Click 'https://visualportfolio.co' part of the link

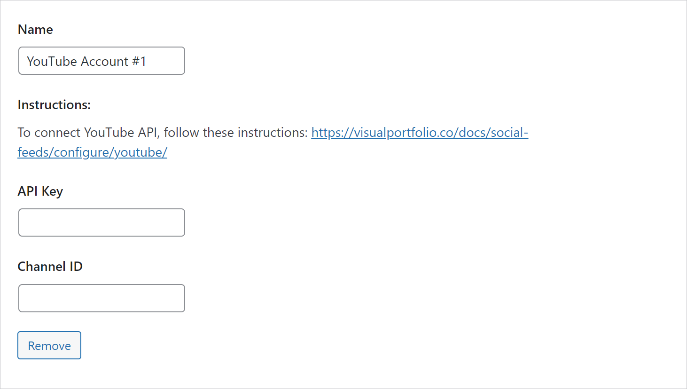point(382,133)
